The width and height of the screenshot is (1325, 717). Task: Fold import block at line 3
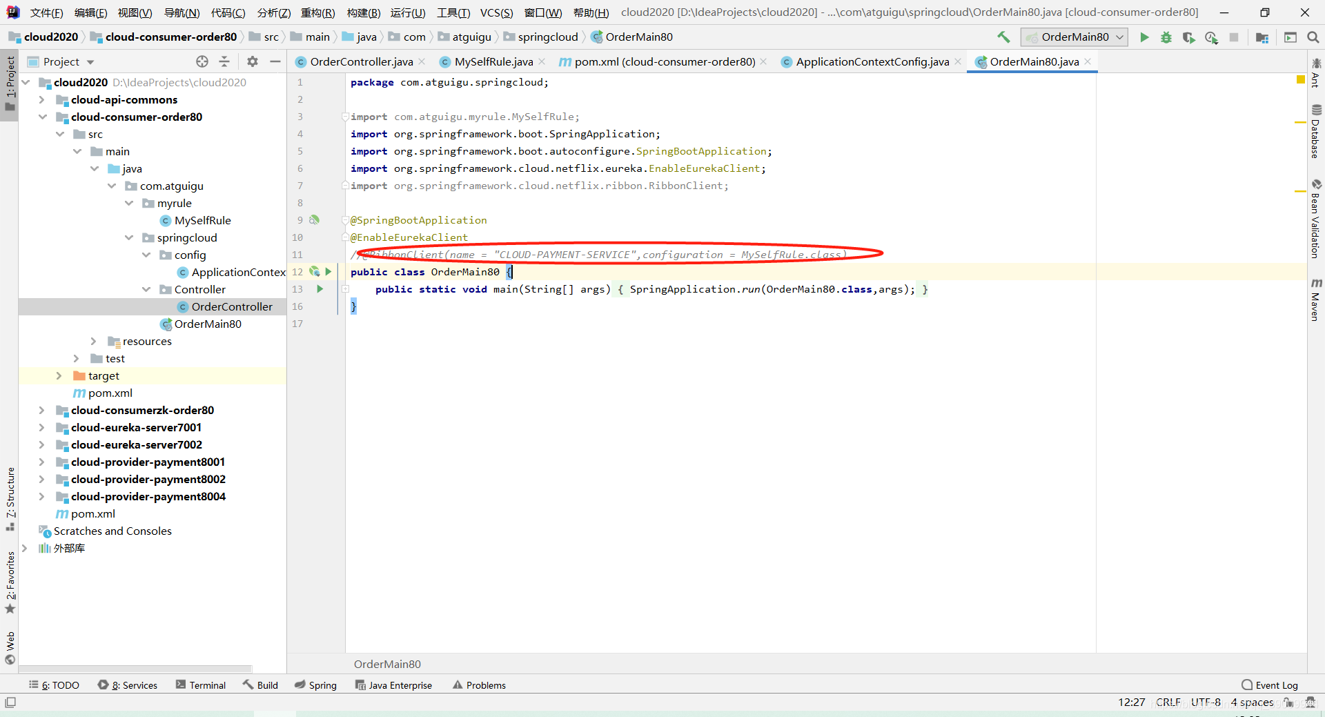point(345,117)
